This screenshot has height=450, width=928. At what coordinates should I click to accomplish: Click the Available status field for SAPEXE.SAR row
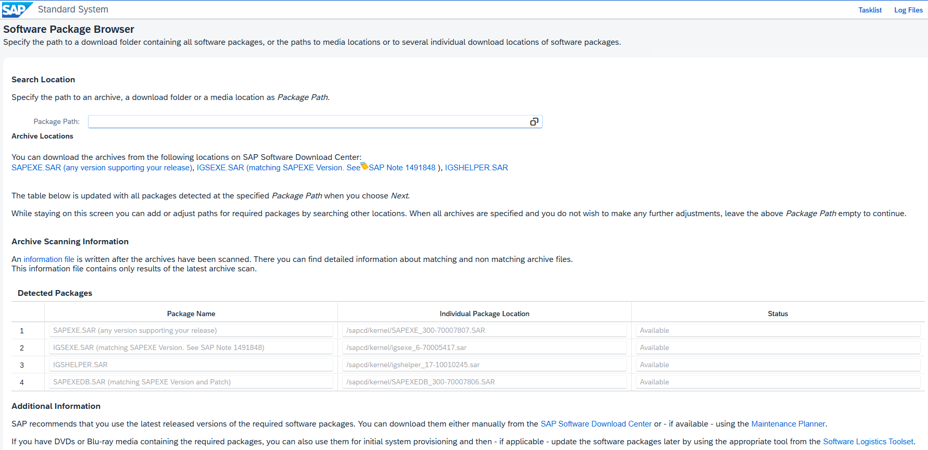[778, 330]
